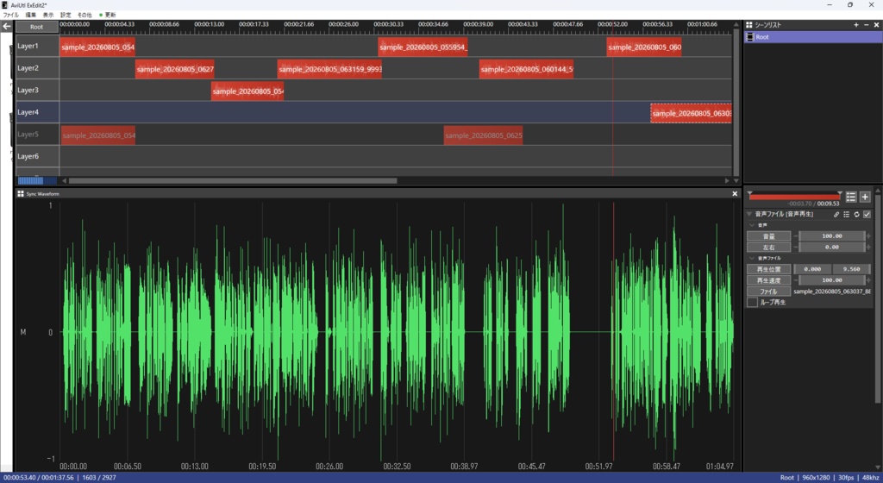This screenshot has width=883, height=483.
Task: Open the Edit menu (編集)
Action: [30, 15]
